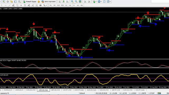This screenshot has width=169, height=95.
Task: Toggle the Data Window crosshair icon
Action: pos(8,2)
